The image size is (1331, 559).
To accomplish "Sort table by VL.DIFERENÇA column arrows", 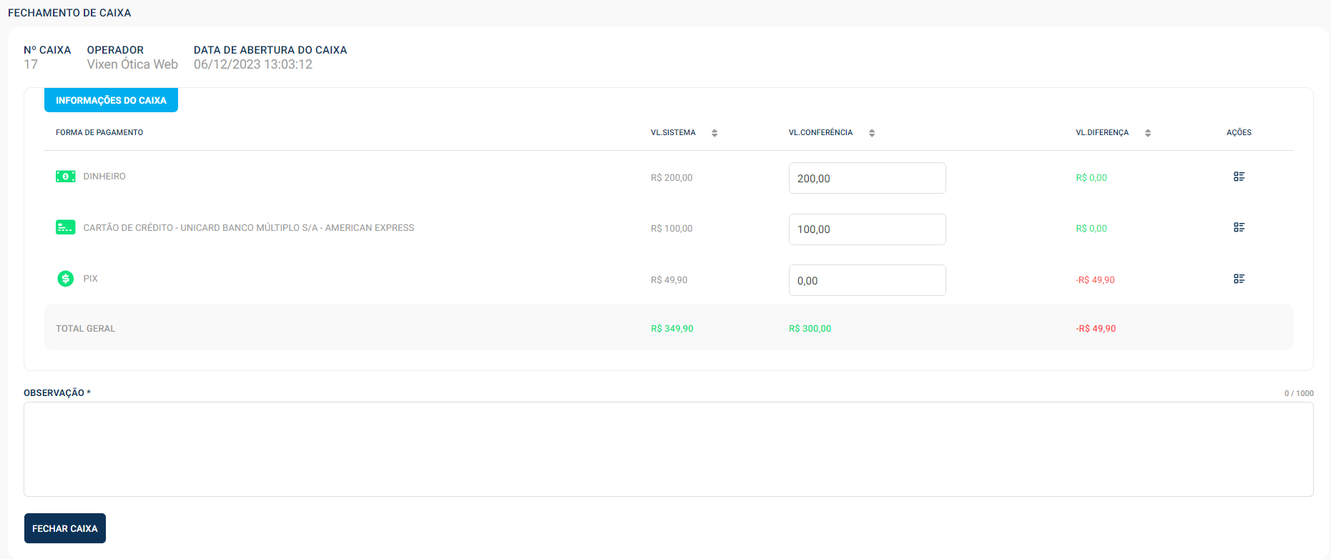I will 1147,133.
